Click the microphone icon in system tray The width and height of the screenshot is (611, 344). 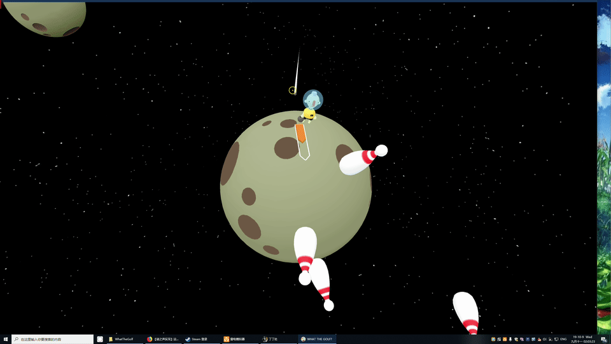pyautogui.click(x=510, y=340)
